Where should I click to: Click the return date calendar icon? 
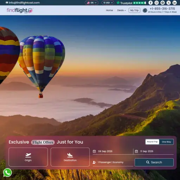136,151
